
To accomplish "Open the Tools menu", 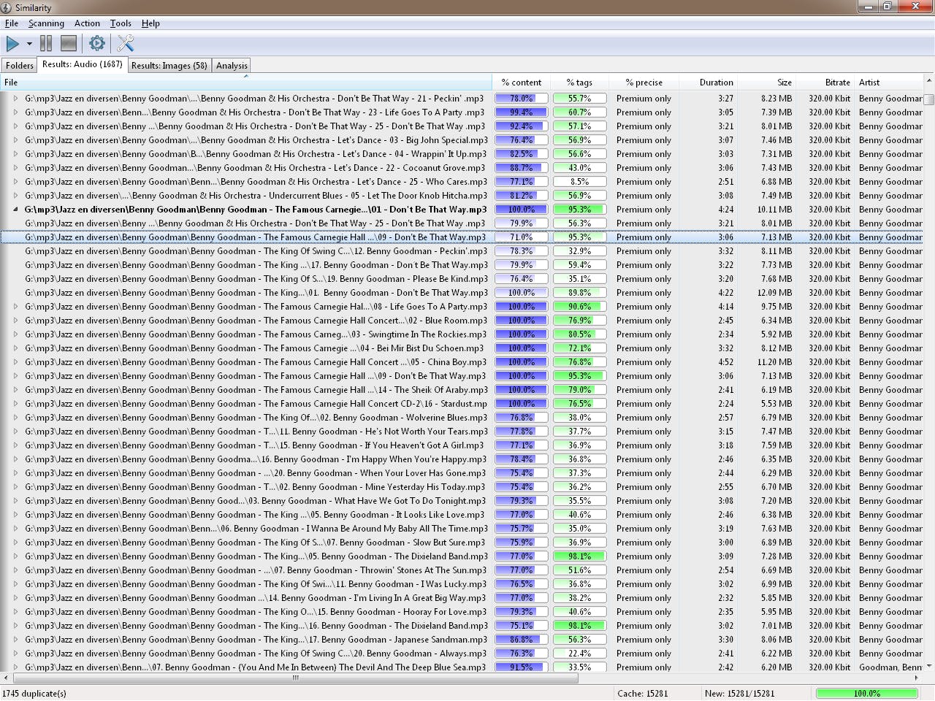I will [x=121, y=23].
